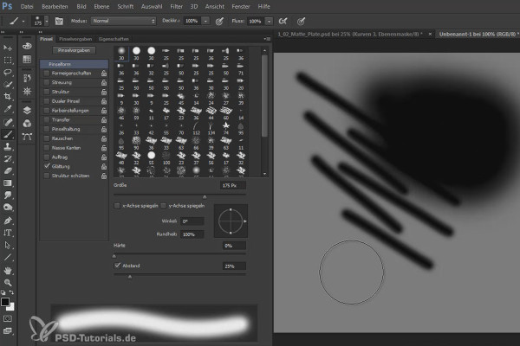Open the Modus blend mode dropdown
Screen dimensions: 520x346
pyautogui.click(x=123, y=21)
